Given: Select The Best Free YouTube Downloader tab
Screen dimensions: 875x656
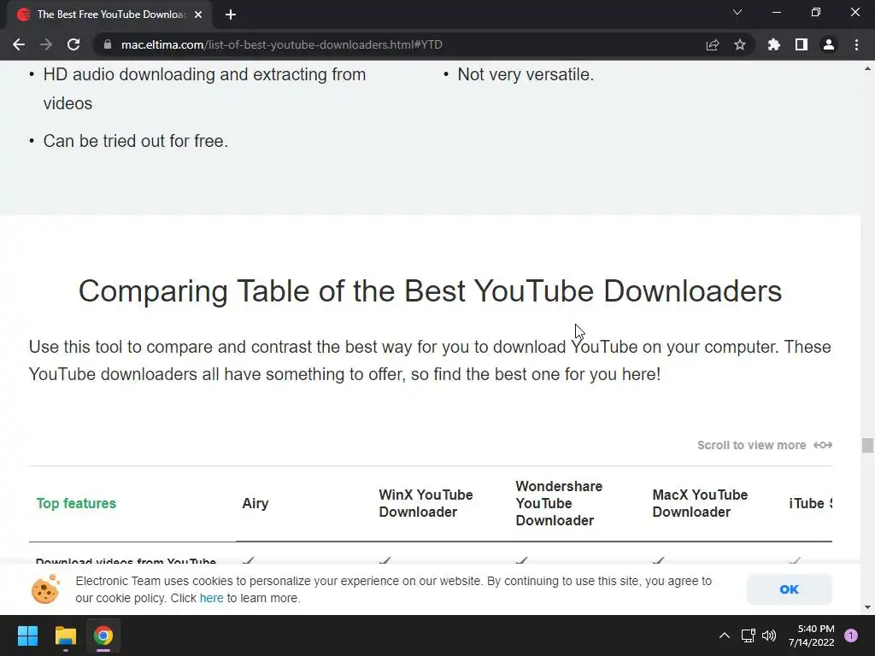Looking at the screenshot, I should pyautogui.click(x=109, y=15).
